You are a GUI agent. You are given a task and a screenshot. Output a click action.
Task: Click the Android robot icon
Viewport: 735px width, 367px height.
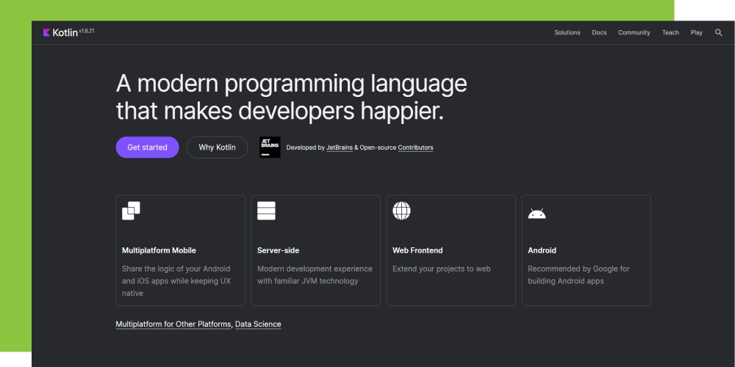(x=537, y=214)
